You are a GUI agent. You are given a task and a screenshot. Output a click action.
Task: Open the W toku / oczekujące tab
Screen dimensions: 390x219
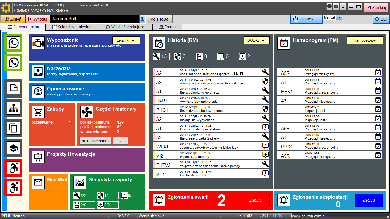[125, 27]
